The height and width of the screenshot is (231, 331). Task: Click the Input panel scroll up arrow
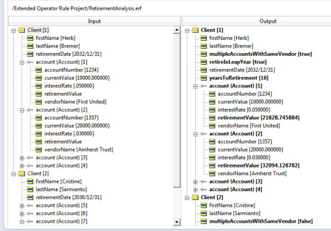click(x=177, y=30)
